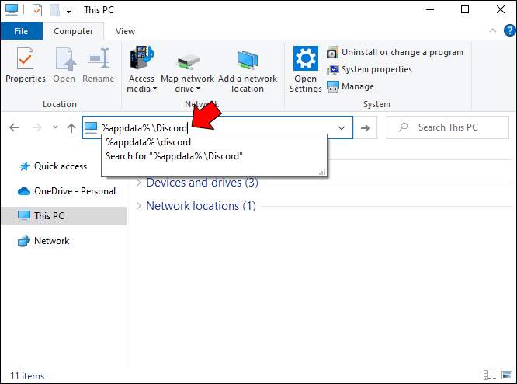This screenshot has height=384, width=517.
Task: Click inside the address bar field
Action: [217, 127]
